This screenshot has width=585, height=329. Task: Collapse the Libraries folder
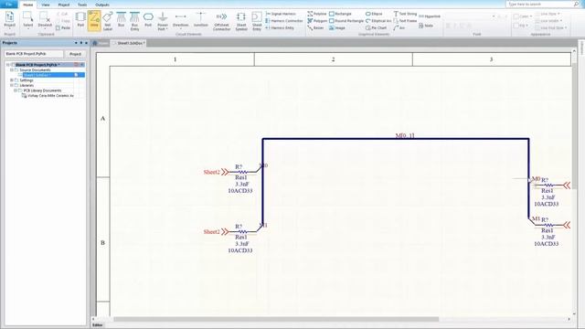point(12,85)
